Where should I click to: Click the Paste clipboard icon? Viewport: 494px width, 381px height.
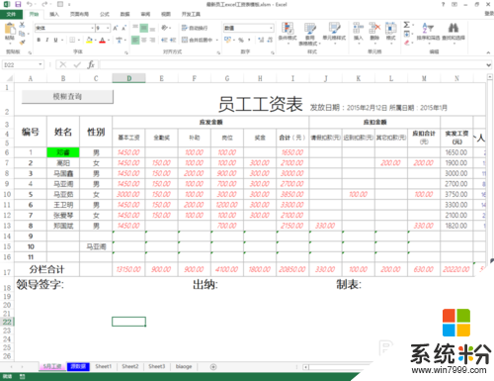[x=10, y=29]
